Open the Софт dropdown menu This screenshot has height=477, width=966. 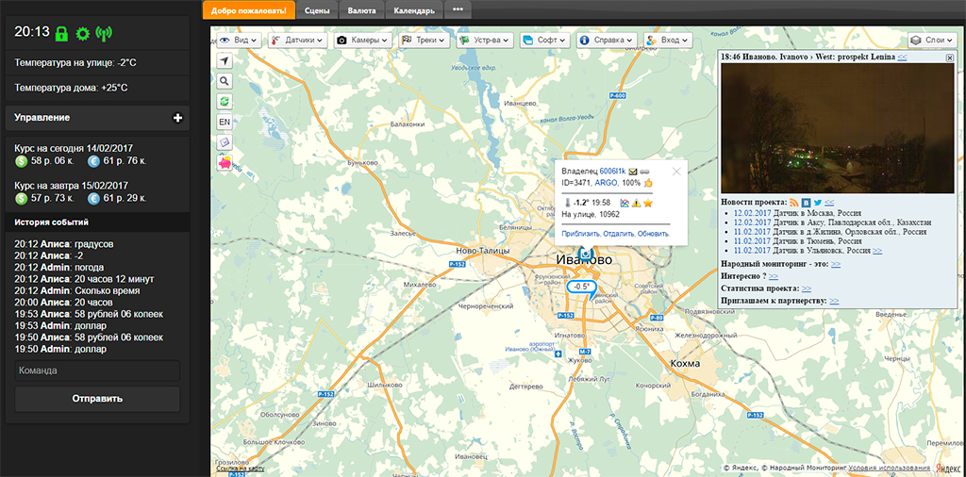pos(545,40)
